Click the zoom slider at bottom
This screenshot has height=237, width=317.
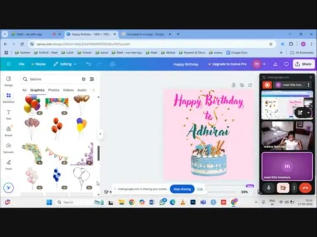click(223, 192)
